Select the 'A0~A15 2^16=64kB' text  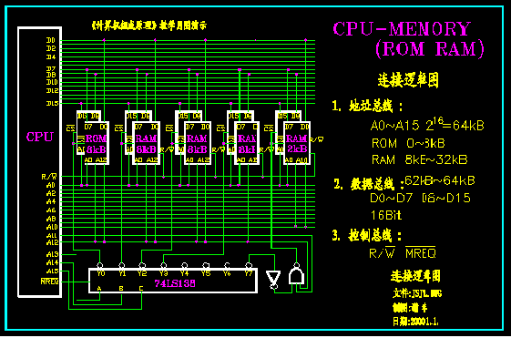coord(427,124)
